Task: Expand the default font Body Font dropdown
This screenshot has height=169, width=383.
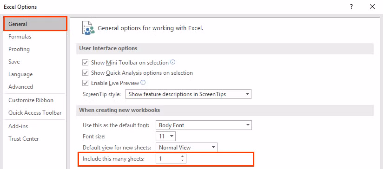Action: pos(204,125)
